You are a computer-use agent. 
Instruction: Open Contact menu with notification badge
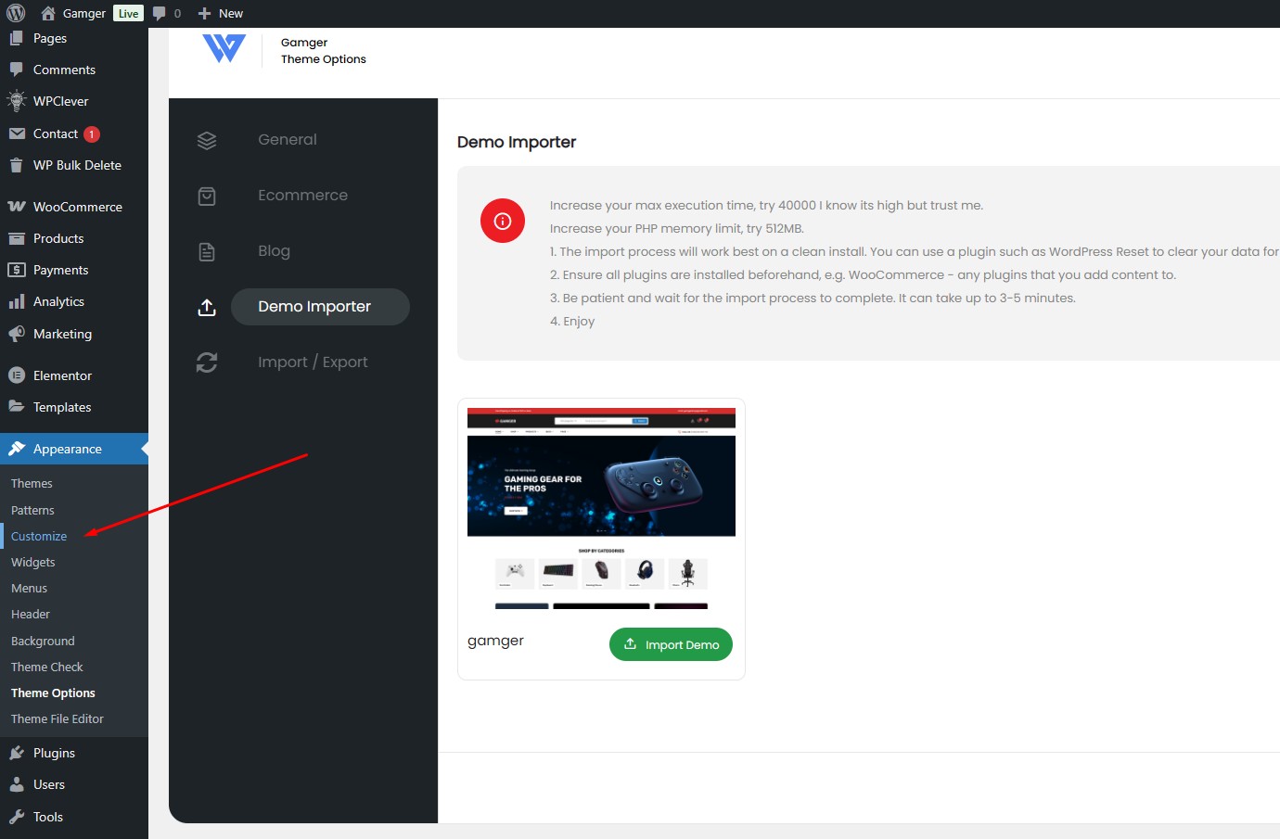click(56, 133)
